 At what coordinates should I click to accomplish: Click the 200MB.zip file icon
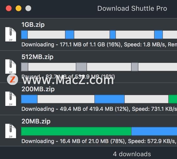point(11,99)
